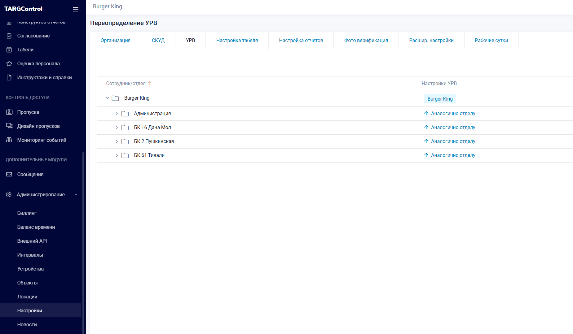This screenshot has width=573, height=334.
Task: Click the Пропуска badge icon
Action: pyautogui.click(x=9, y=112)
